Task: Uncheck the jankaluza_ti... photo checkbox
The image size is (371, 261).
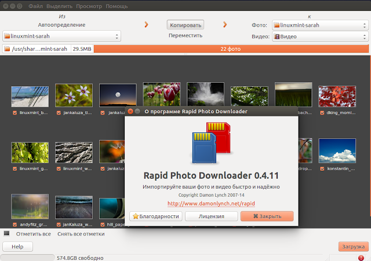Action: click(59, 113)
